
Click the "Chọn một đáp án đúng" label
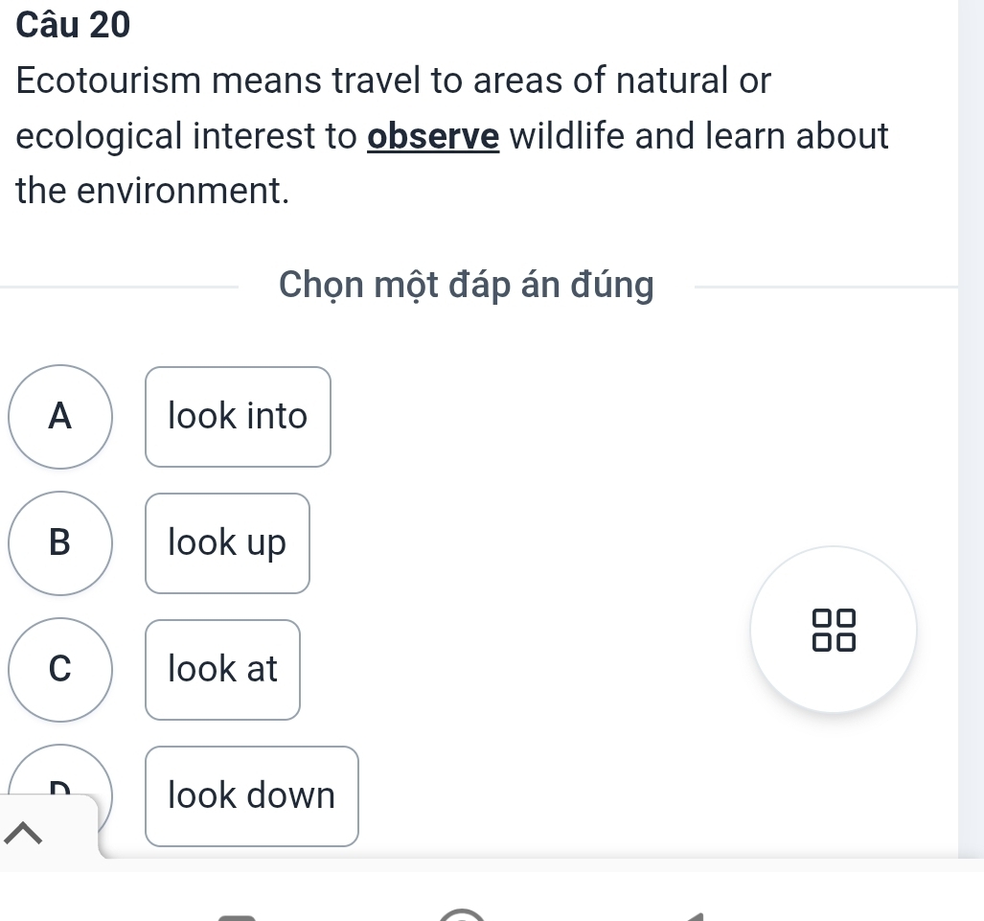tap(467, 285)
